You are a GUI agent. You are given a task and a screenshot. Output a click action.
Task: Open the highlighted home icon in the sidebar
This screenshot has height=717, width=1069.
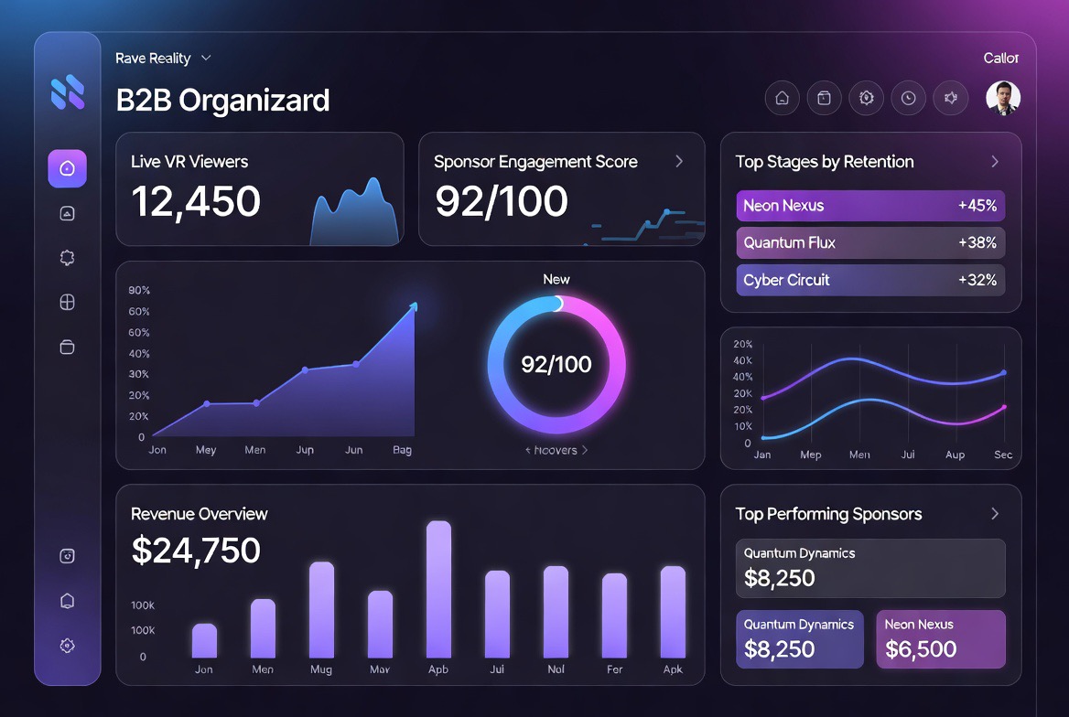[x=67, y=168]
